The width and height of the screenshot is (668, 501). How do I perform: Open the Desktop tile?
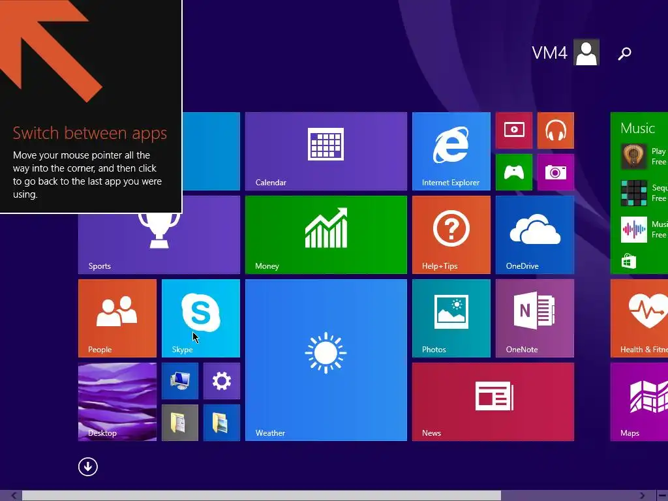(117, 402)
